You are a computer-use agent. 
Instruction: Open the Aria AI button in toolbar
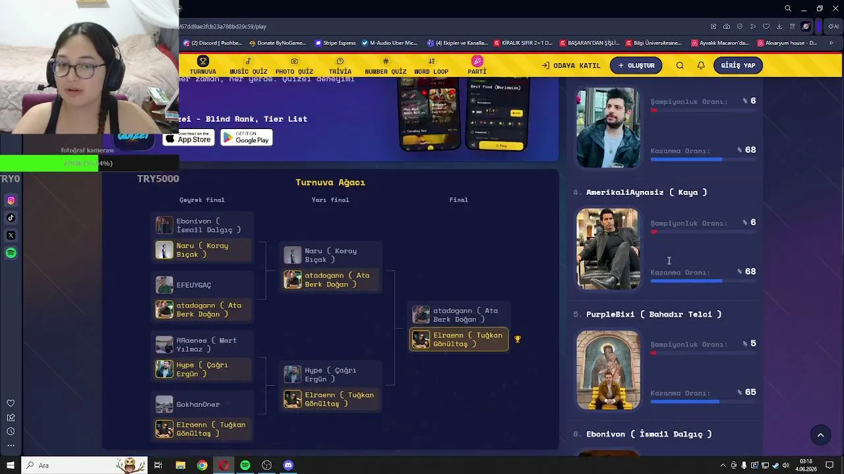pyautogui.click(x=833, y=26)
